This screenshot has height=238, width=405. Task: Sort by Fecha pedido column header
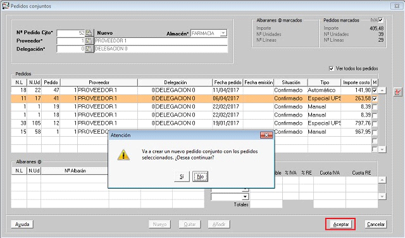point(228,82)
